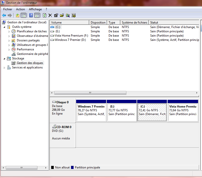Expand the Observateur d'événements node
Image resolution: width=202 pixels, height=178 pixels.
[9, 36]
